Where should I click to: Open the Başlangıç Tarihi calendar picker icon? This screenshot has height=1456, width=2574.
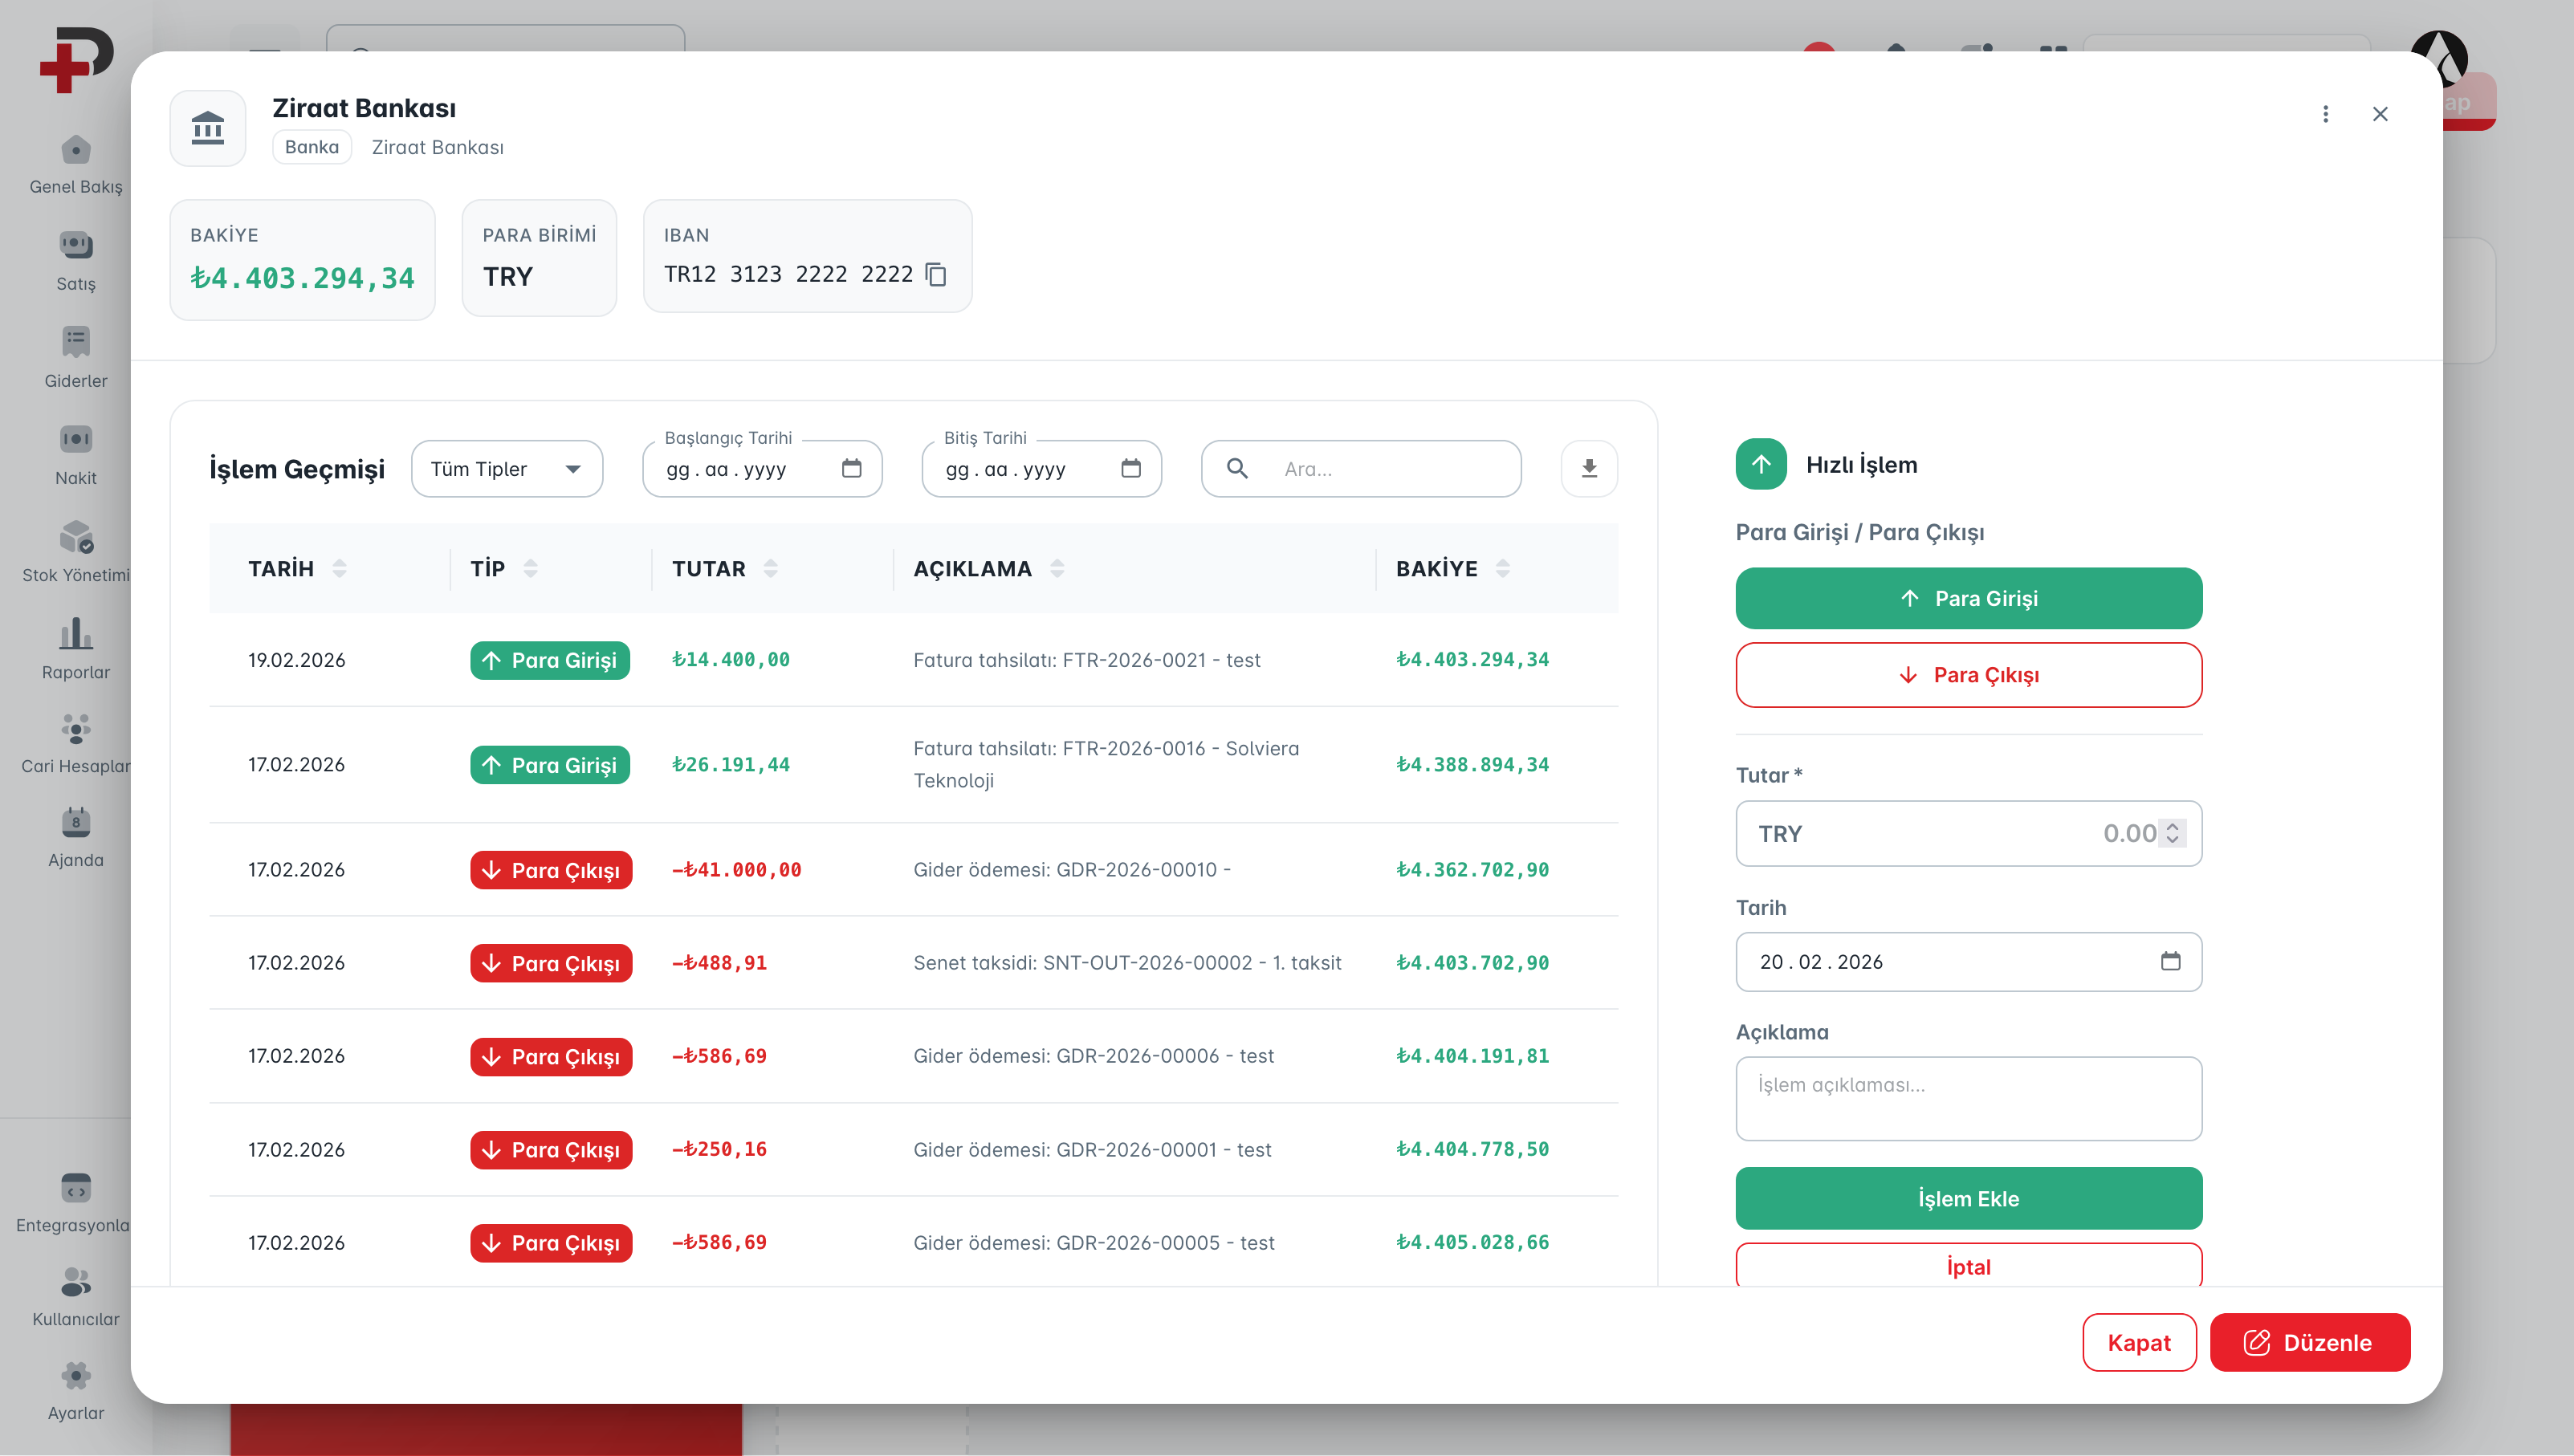click(851, 468)
